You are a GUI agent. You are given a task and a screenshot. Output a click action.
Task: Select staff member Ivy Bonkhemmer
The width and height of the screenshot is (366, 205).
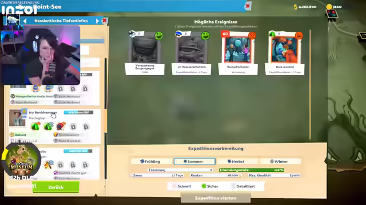click(55, 126)
